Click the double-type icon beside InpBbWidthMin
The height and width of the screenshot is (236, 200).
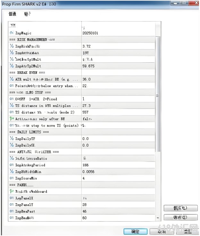(12, 171)
